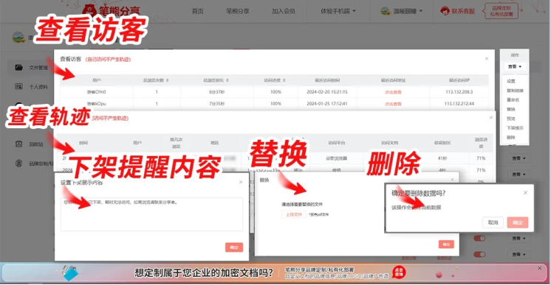Click the 联系客服 link
This screenshot has width=551, height=285.
(x=463, y=11)
